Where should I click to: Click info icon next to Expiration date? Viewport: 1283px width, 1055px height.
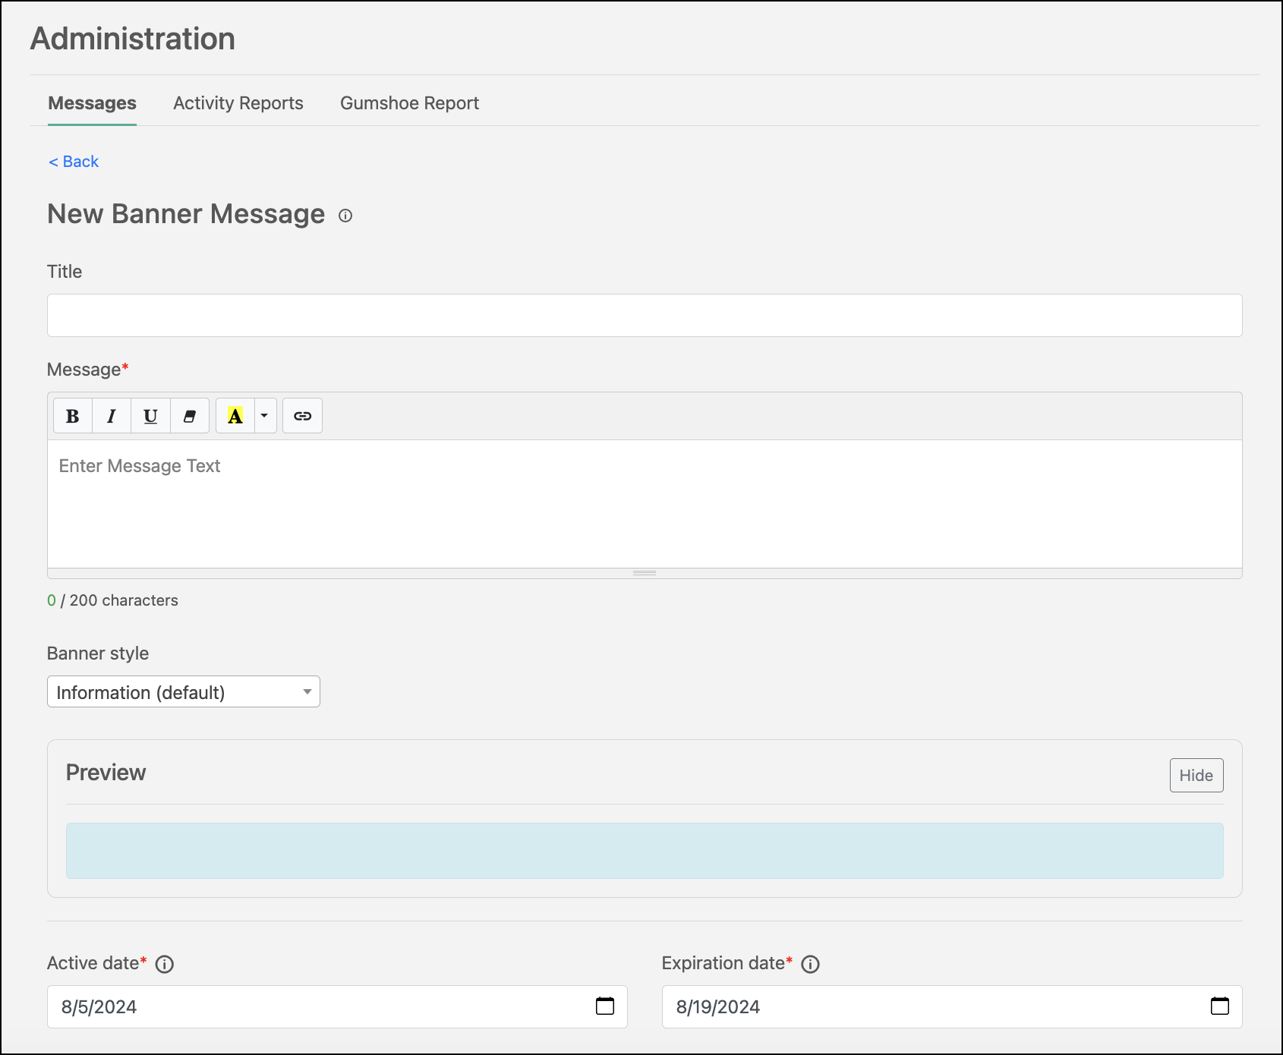pos(811,964)
